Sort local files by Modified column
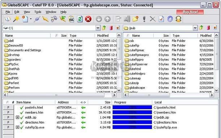The height and width of the screenshot is (138, 221). click(106, 36)
